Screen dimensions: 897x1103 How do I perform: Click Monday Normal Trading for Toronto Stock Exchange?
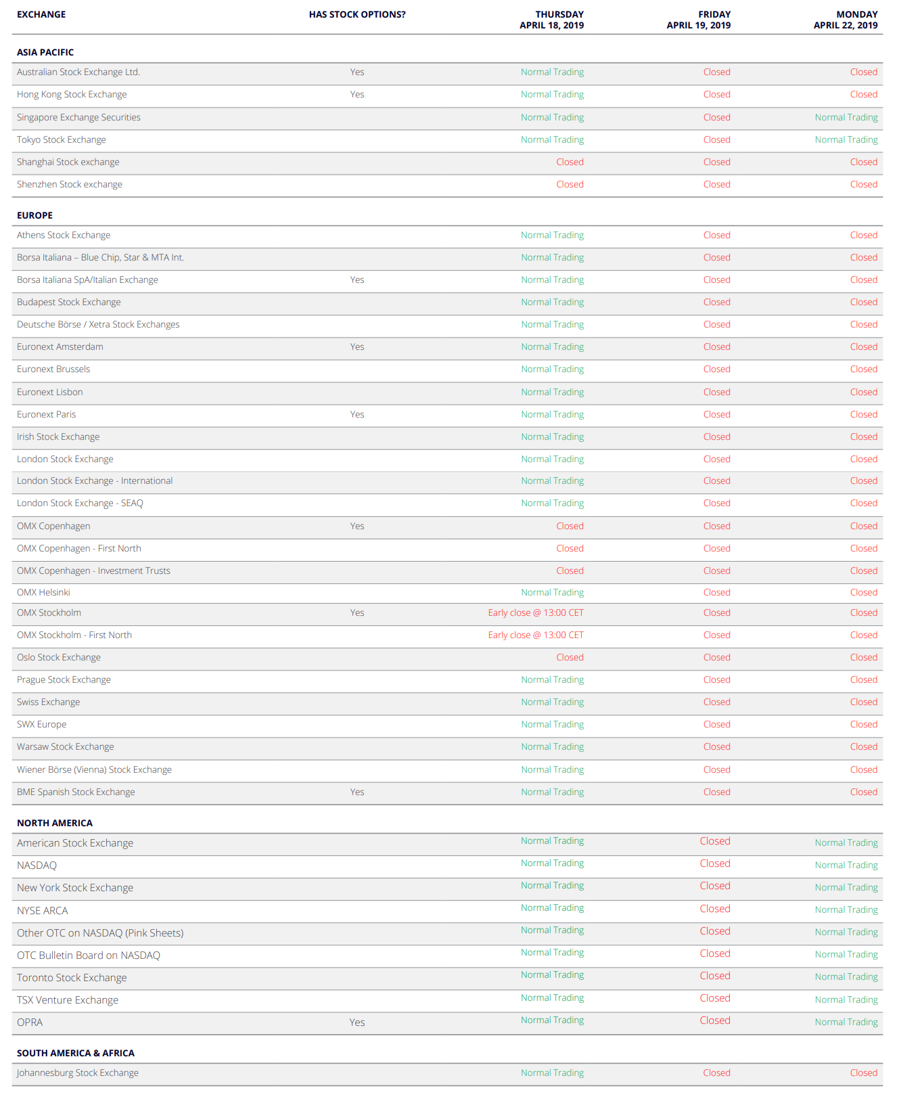(846, 976)
